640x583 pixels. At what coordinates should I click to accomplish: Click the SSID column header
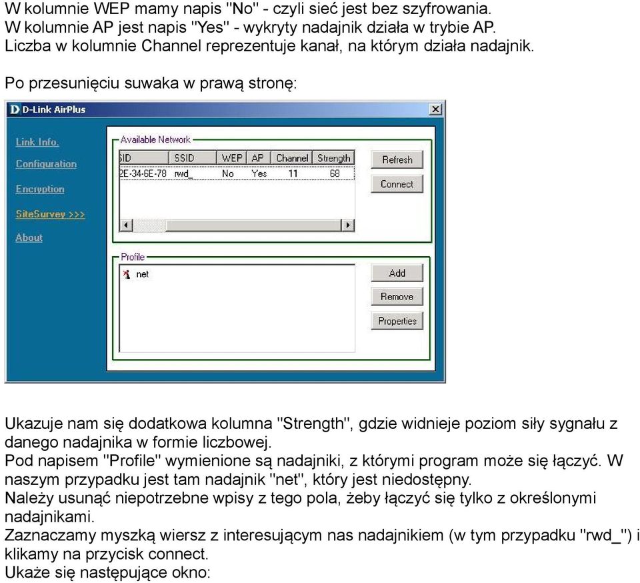pyautogui.click(x=193, y=157)
